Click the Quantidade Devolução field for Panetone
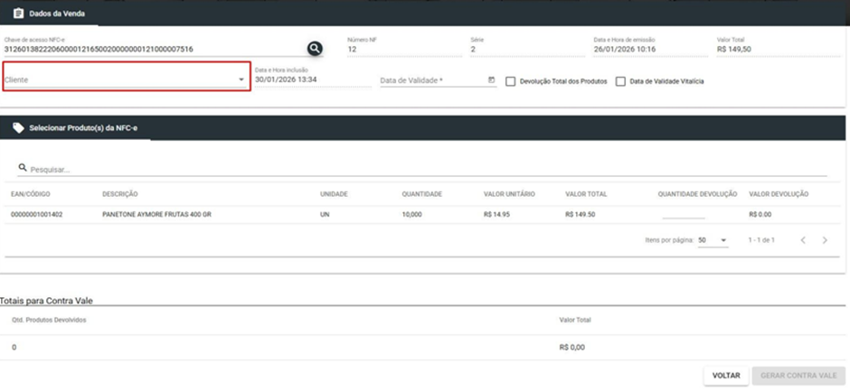The image size is (850, 391). click(x=684, y=214)
